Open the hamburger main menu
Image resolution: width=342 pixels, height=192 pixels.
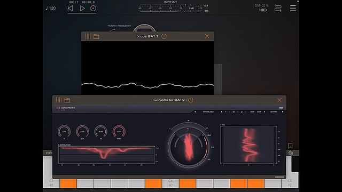click(293, 9)
